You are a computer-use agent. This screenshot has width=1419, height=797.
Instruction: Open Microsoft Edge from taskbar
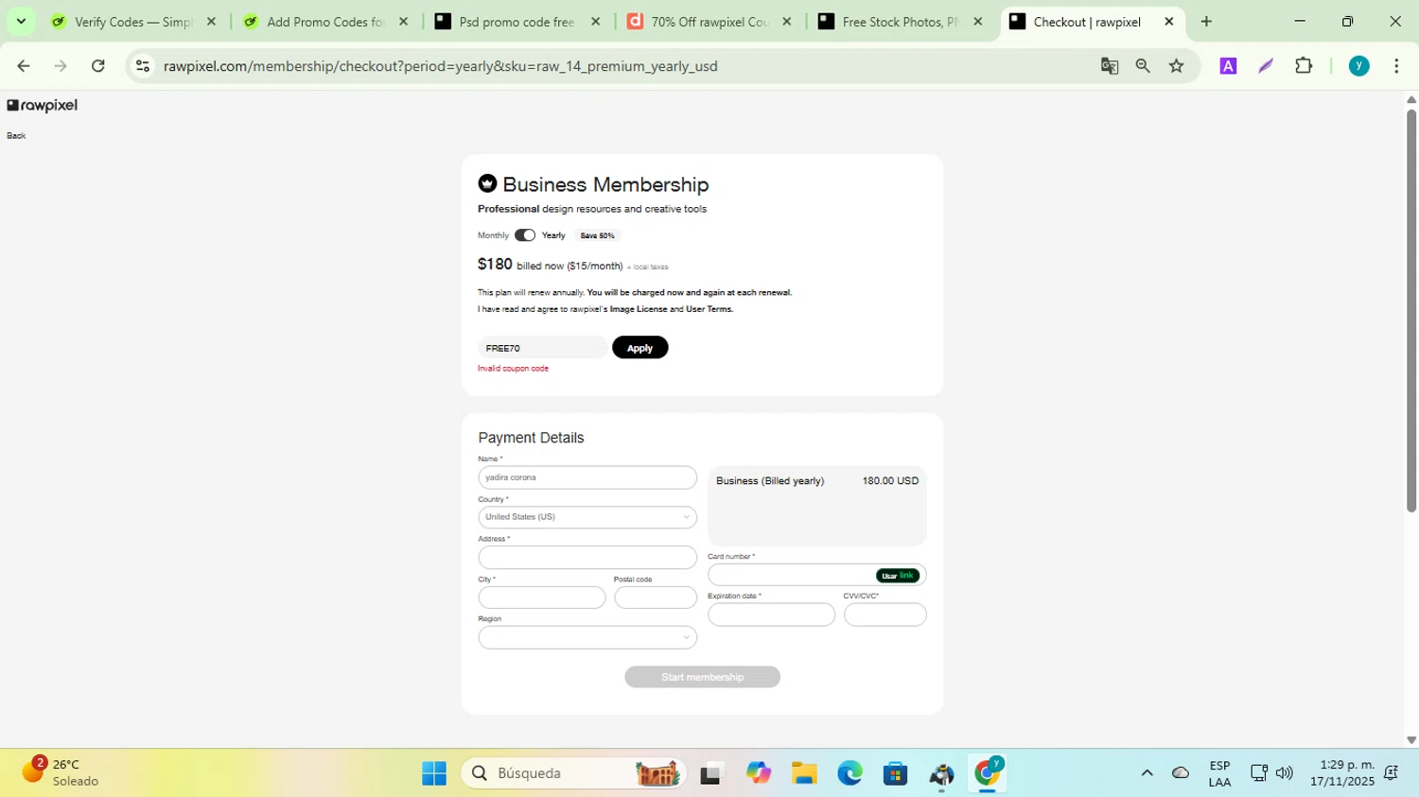point(850,773)
